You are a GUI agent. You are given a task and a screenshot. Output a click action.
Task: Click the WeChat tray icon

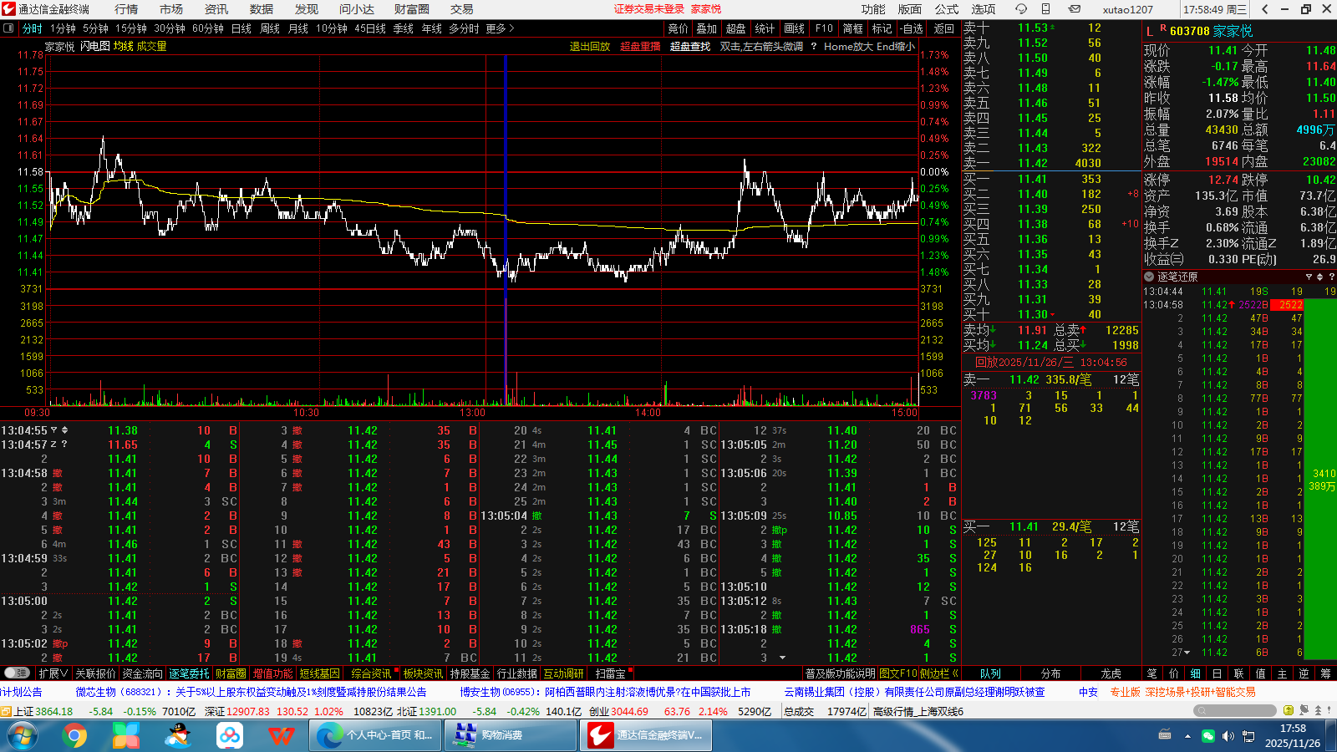tap(1208, 735)
